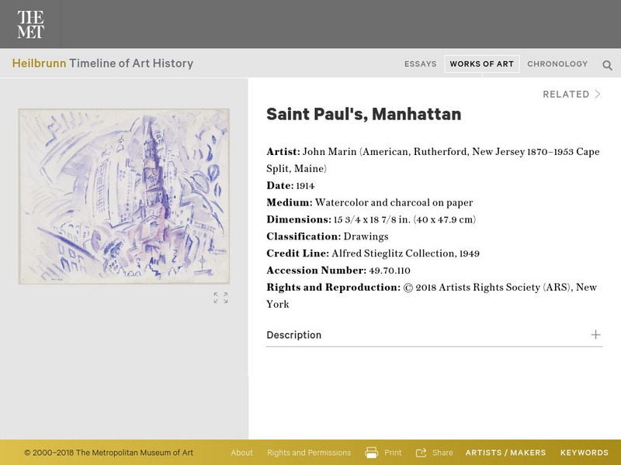Screen dimensions: 621x465
Task: Click the Drawings classification value
Action: pyautogui.click(x=366, y=237)
